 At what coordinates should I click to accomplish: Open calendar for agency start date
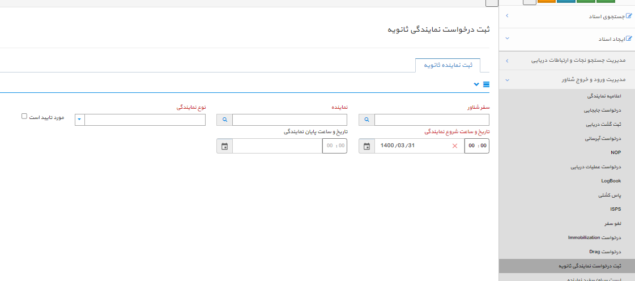tap(367, 146)
